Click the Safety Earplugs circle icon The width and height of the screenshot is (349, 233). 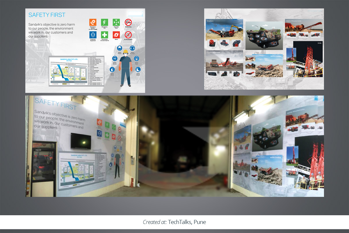pos(132,48)
